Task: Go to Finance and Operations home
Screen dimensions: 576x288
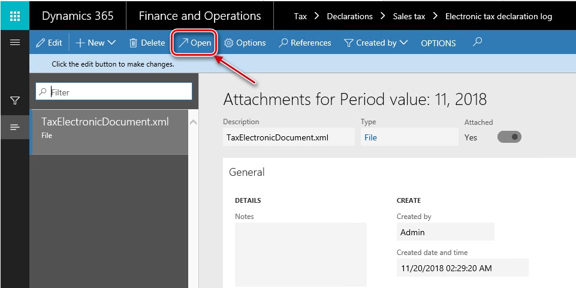Action: 200,16
